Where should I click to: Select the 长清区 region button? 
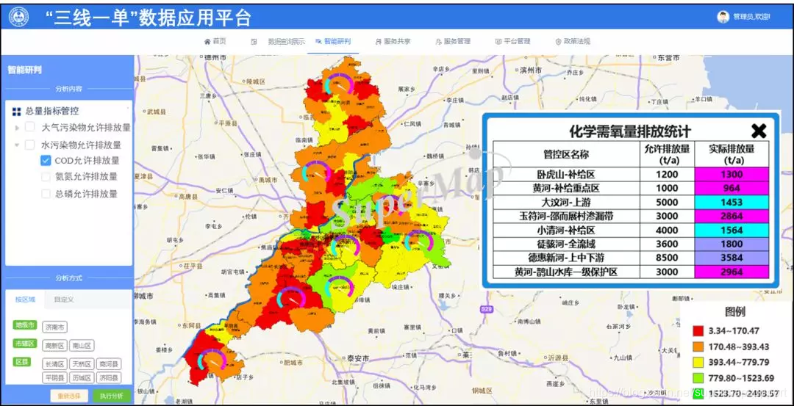[x=54, y=364]
